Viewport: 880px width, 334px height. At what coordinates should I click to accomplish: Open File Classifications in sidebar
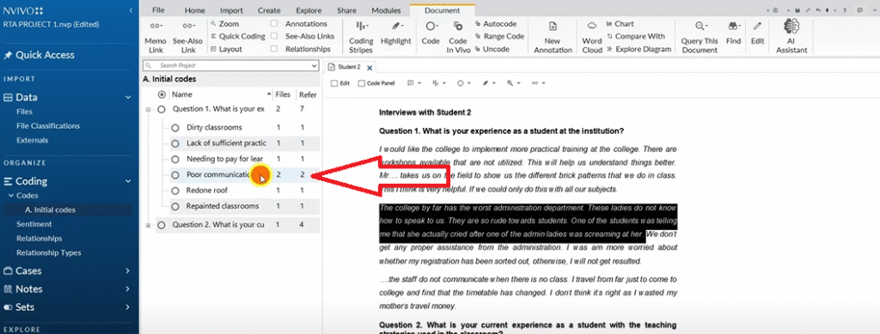tap(48, 126)
